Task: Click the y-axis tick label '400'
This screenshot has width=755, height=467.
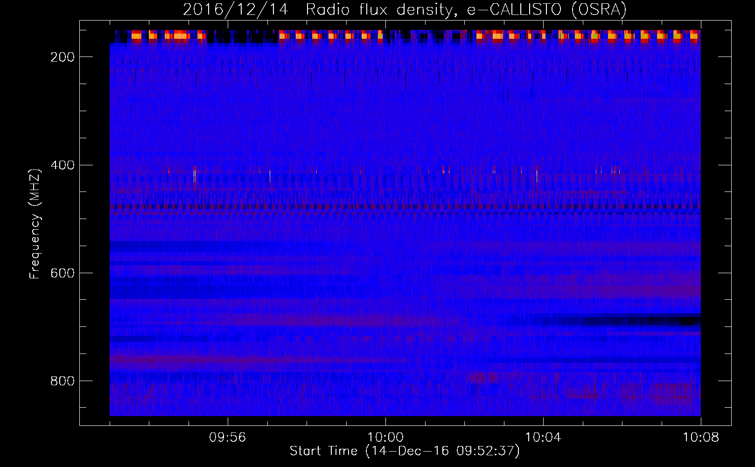Action: (x=63, y=165)
